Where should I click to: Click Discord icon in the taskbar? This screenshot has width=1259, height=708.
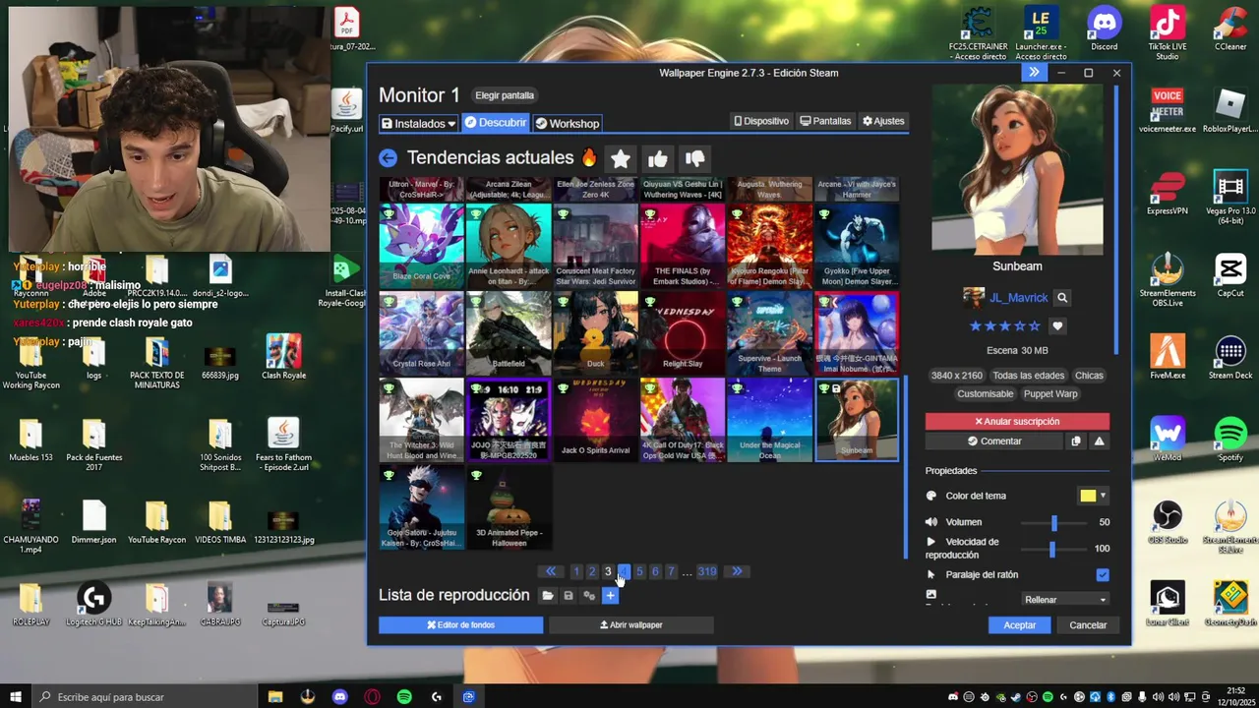click(x=340, y=697)
